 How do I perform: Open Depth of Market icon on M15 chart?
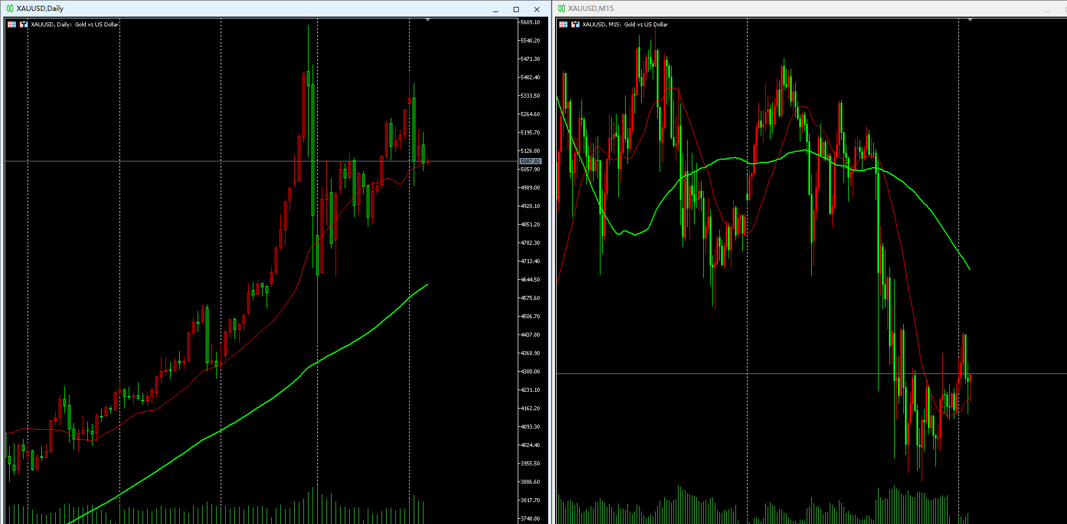click(575, 24)
